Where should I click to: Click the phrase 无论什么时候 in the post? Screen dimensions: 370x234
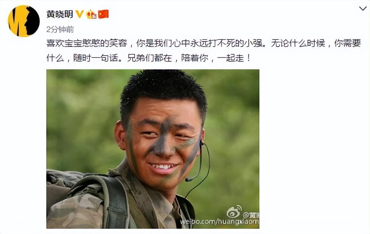[298, 43]
